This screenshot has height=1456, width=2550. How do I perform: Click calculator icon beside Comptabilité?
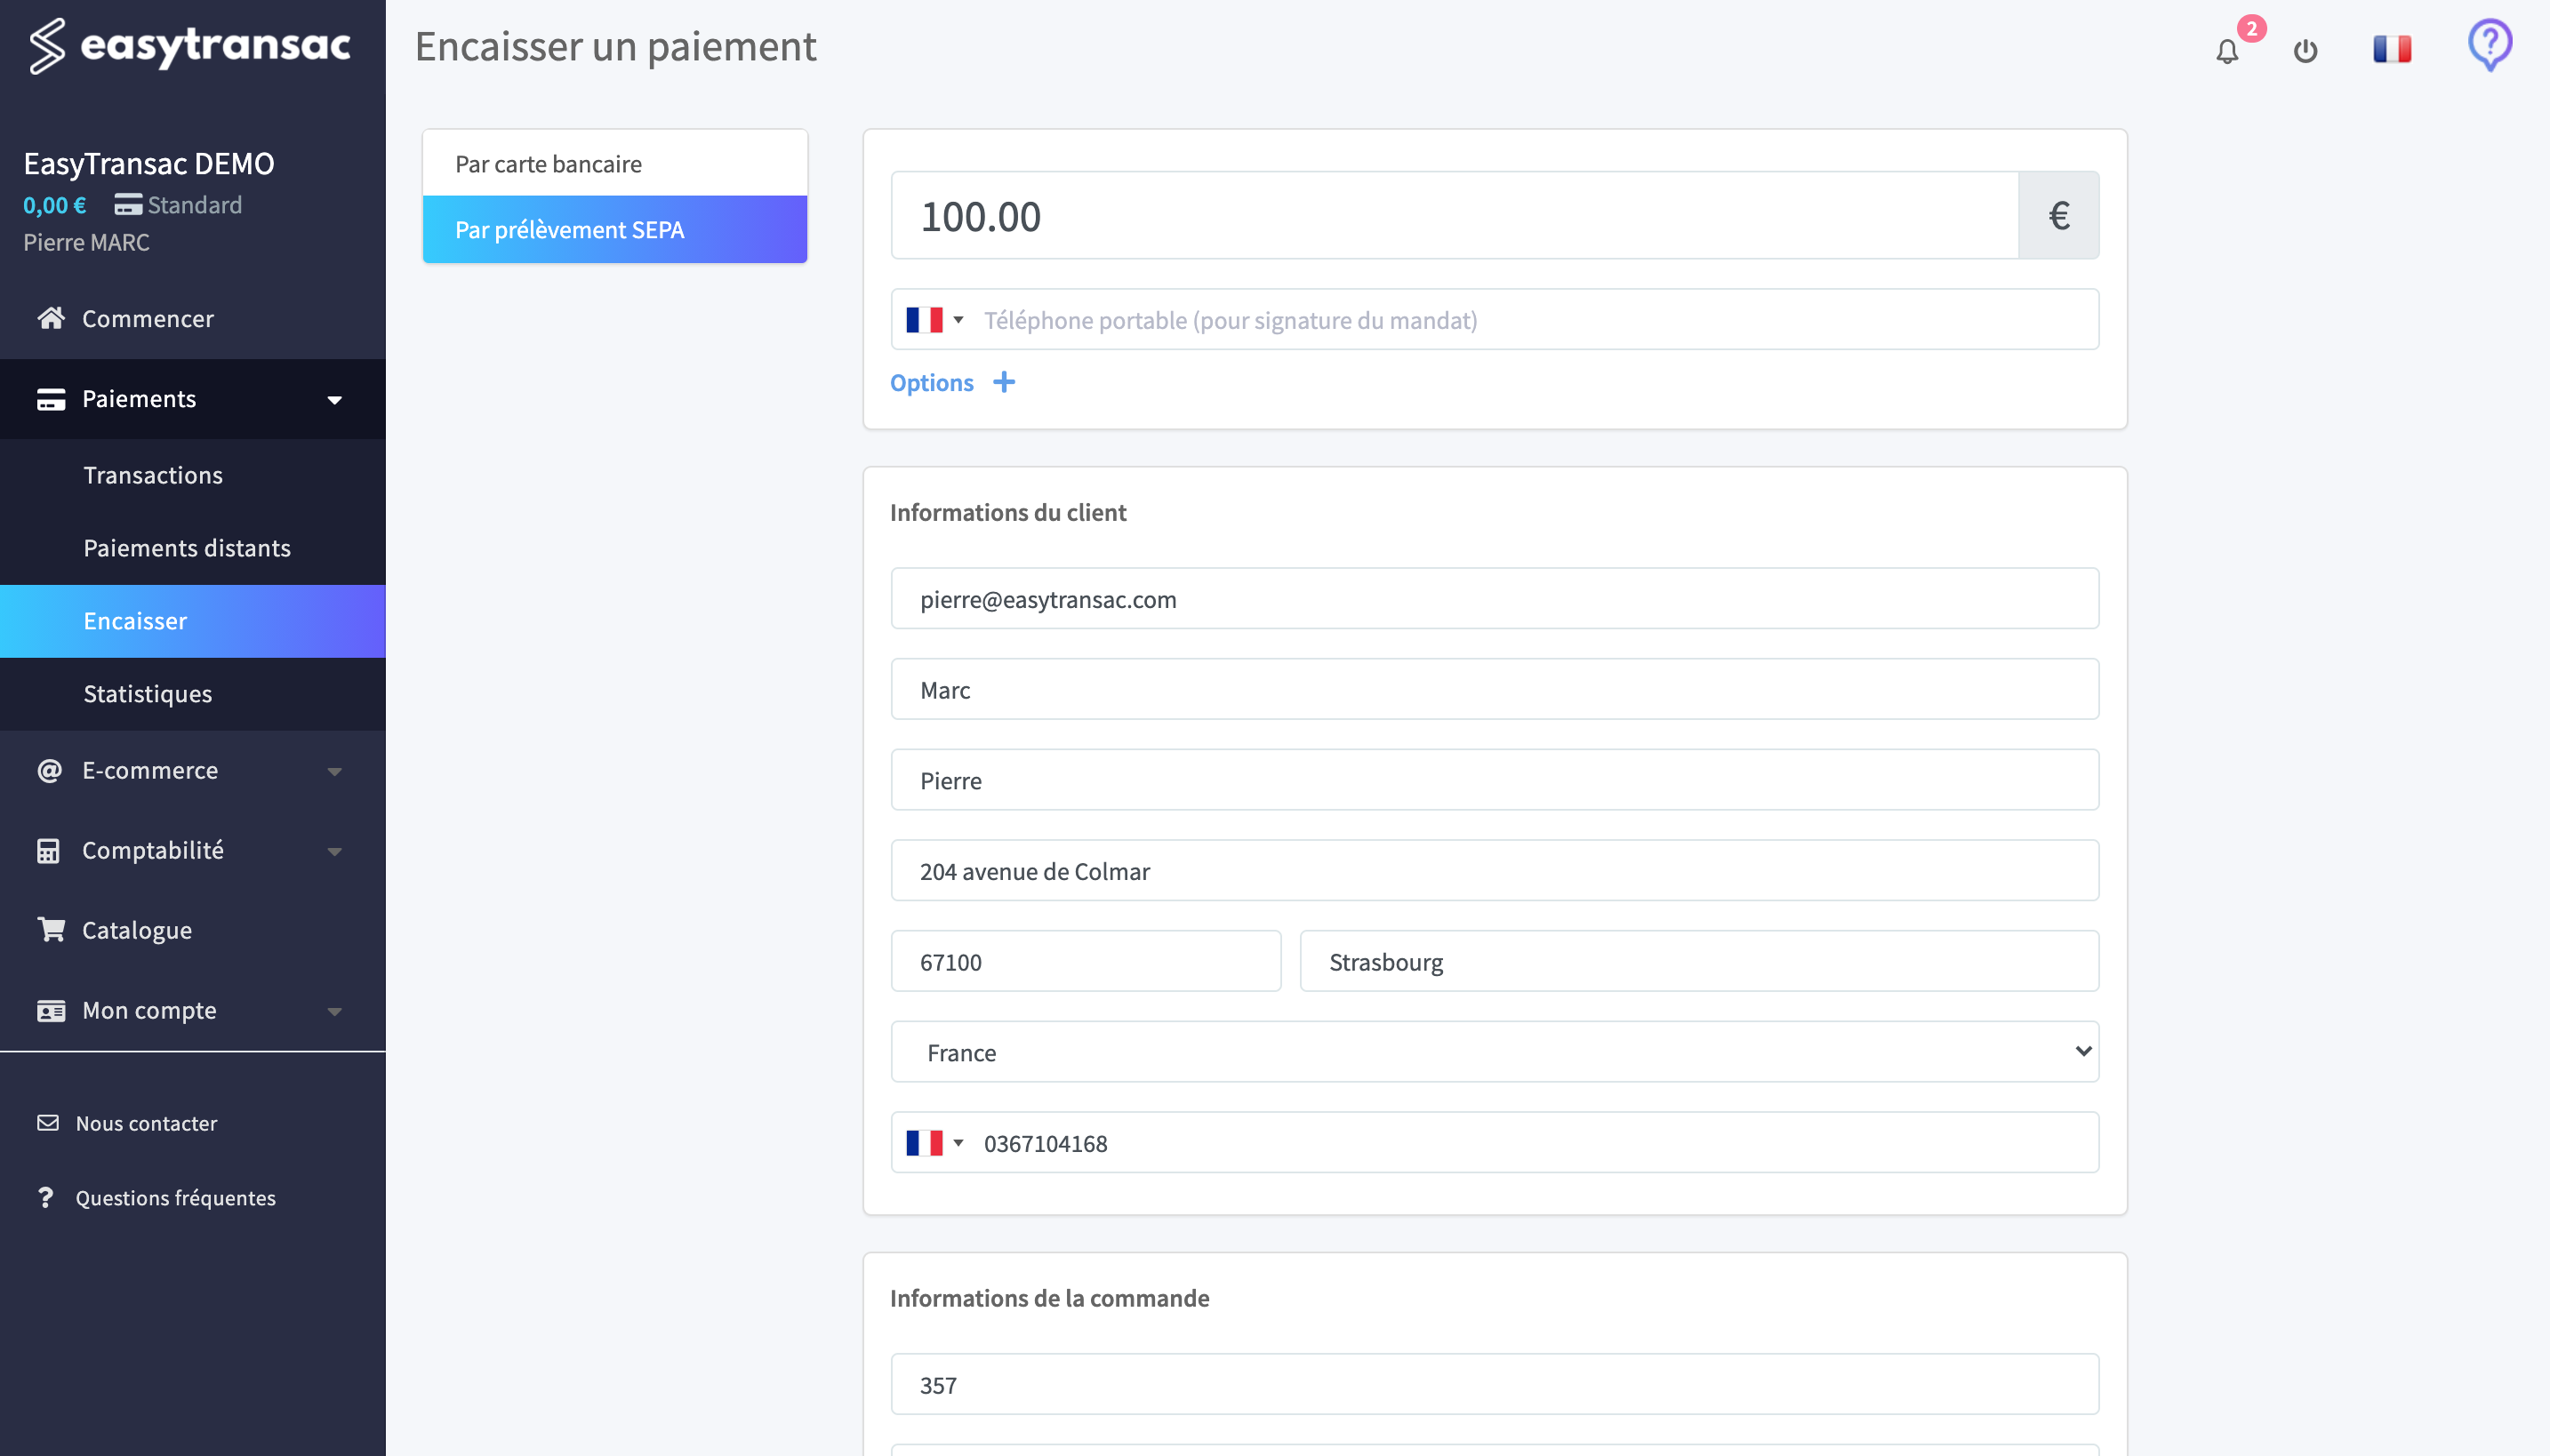[x=48, y=850]
